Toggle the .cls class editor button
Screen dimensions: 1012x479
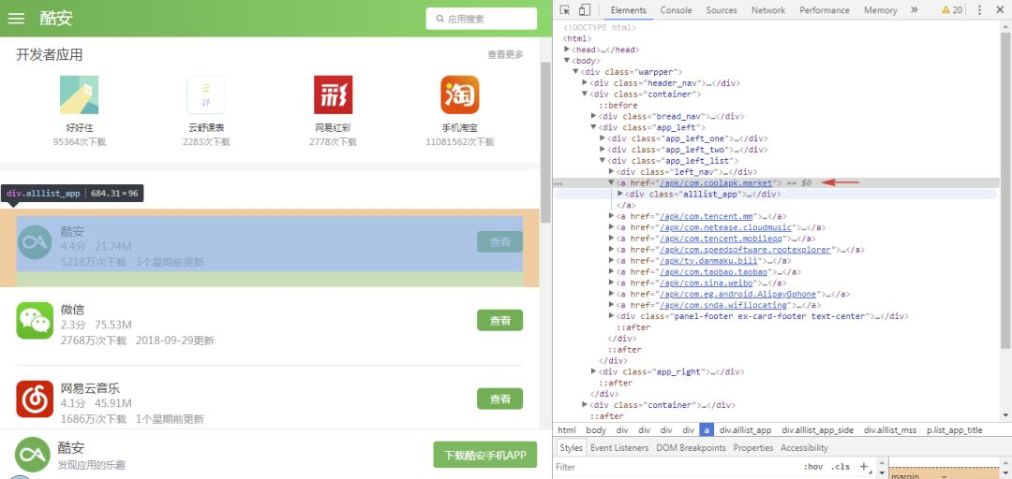841,467
